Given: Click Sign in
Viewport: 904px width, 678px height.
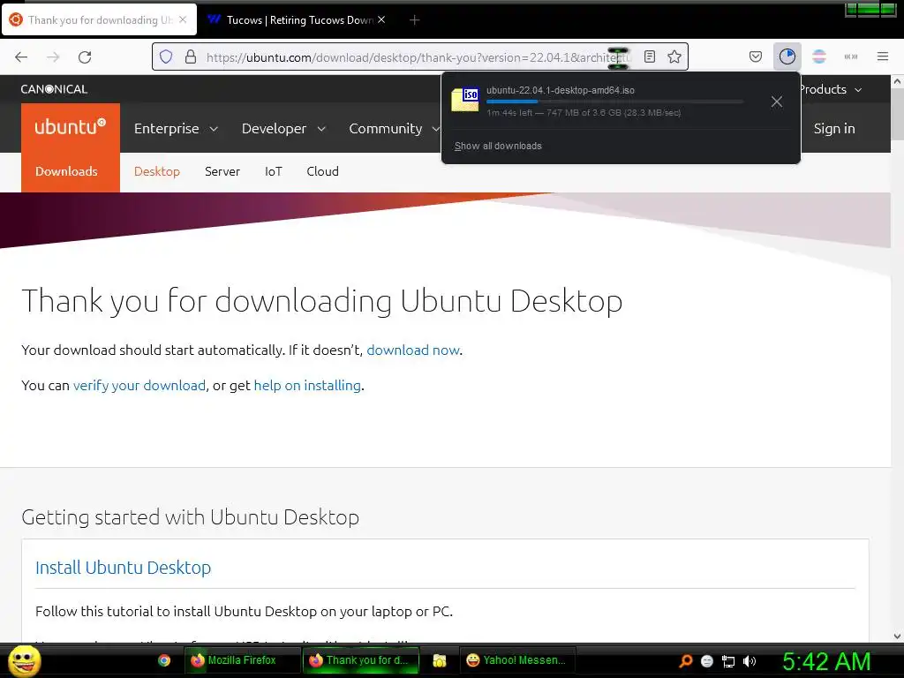Looking at the screenshot, I should click(834, 129).
